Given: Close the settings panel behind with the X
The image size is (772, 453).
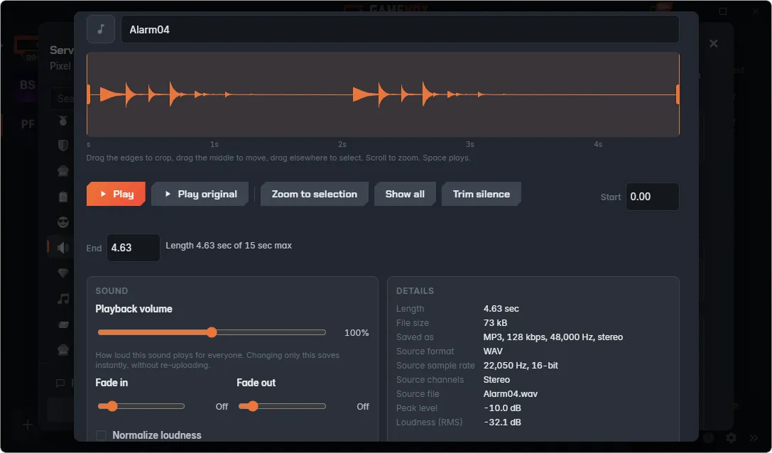Looking at the screenshot, I should click(714, 44).
